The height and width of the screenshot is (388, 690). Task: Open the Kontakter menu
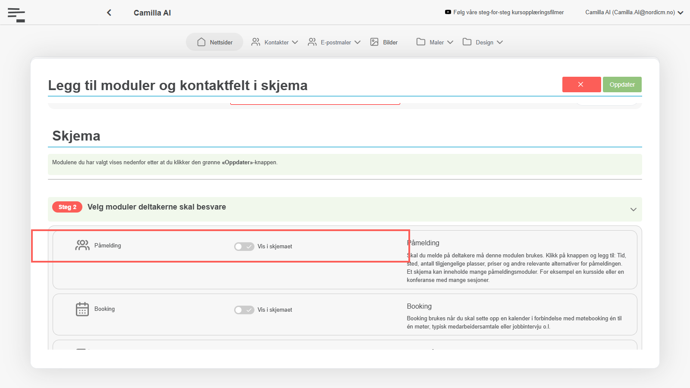click(275, 42)
